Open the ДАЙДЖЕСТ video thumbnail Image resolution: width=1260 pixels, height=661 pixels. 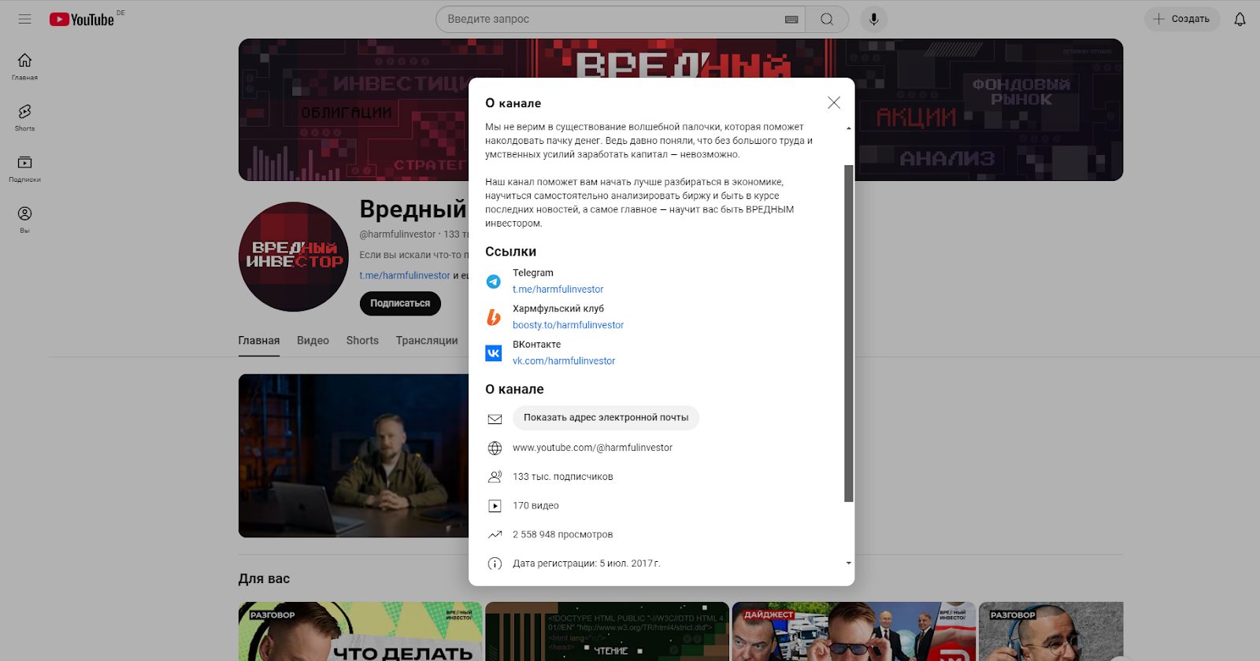(x=854, y=632)
